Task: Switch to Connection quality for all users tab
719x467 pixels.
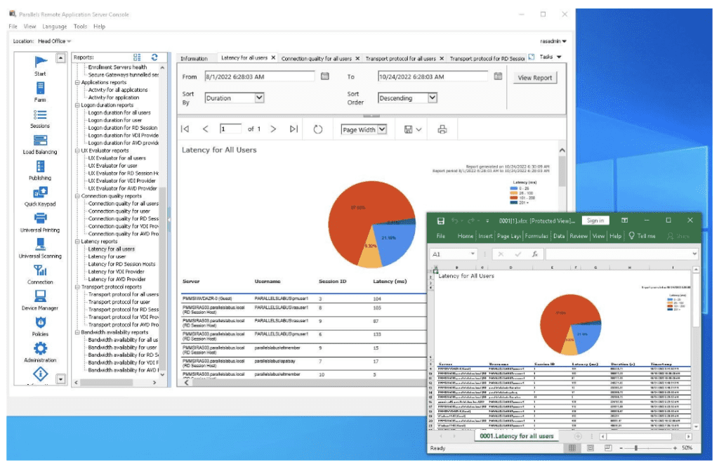Action: point(316,58)
